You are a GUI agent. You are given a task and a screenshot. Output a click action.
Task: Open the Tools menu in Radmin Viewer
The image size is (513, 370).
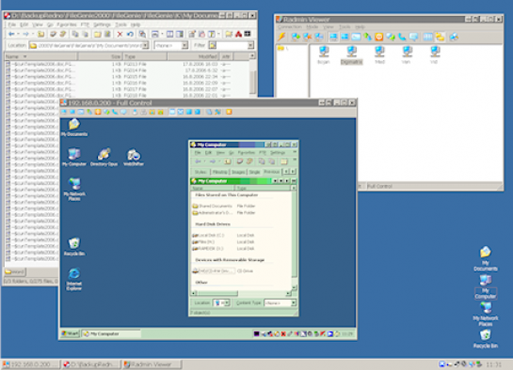pyautogui.click(x=345, y=26)
